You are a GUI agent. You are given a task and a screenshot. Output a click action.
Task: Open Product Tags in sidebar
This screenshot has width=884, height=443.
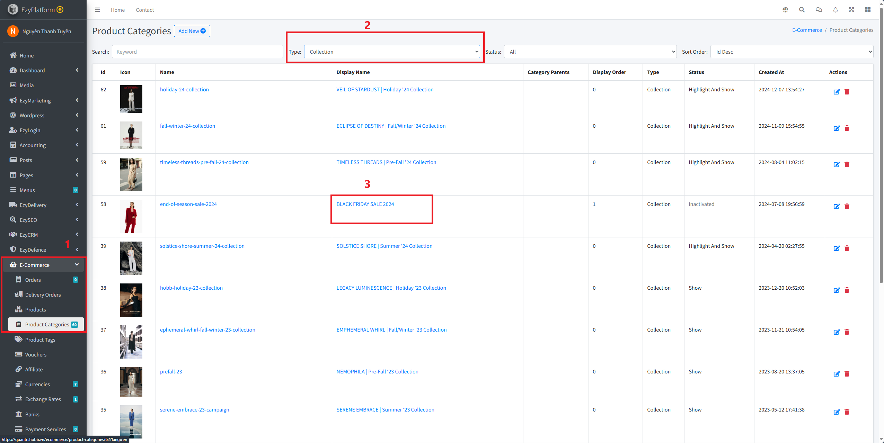click(40, 340)
